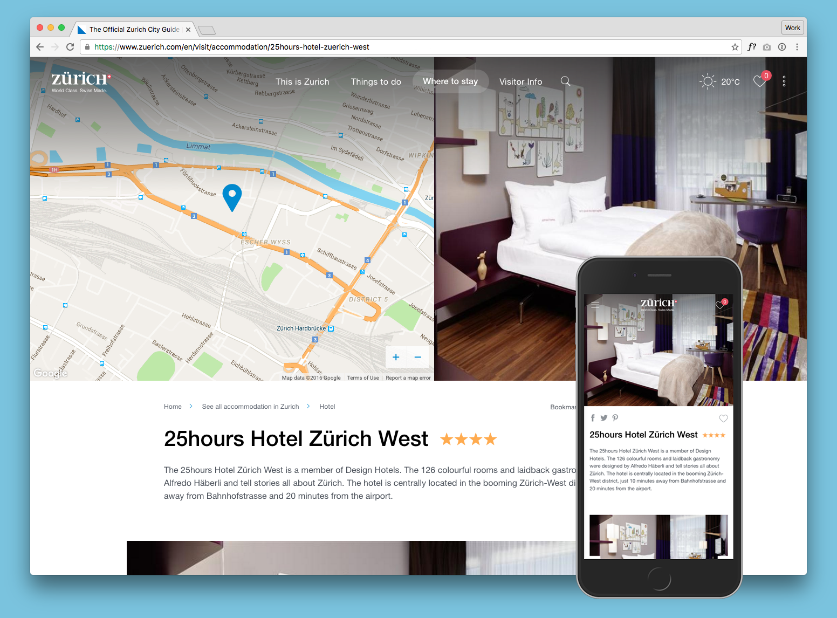Open the Things to do menu
Screen dimensions: 837x618
click(376, 81)
